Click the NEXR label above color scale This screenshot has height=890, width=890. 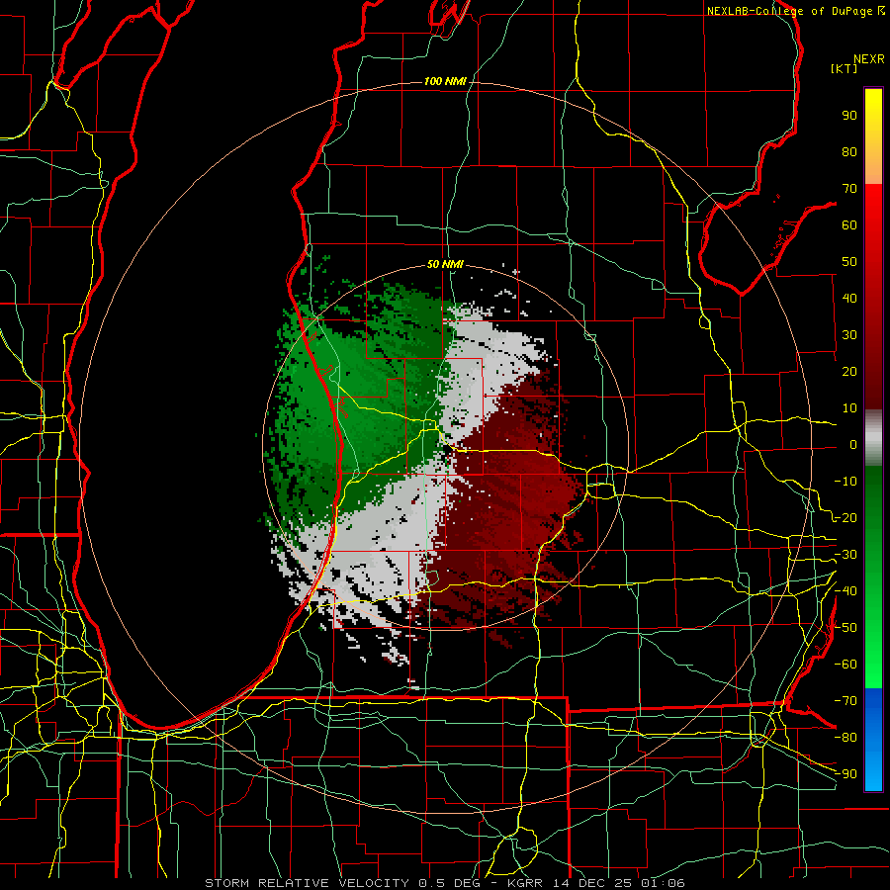point(869,59)
